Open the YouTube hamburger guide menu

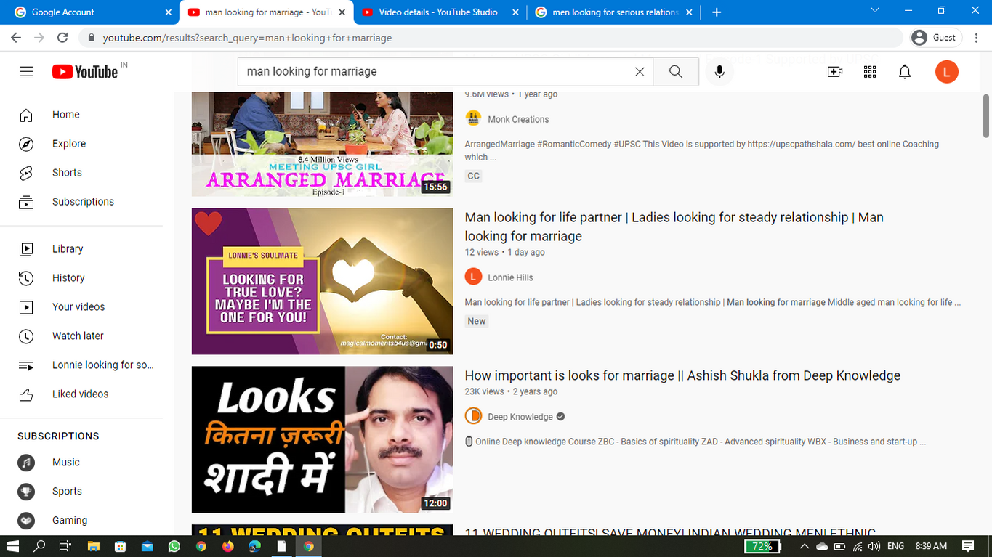point(26,71)
